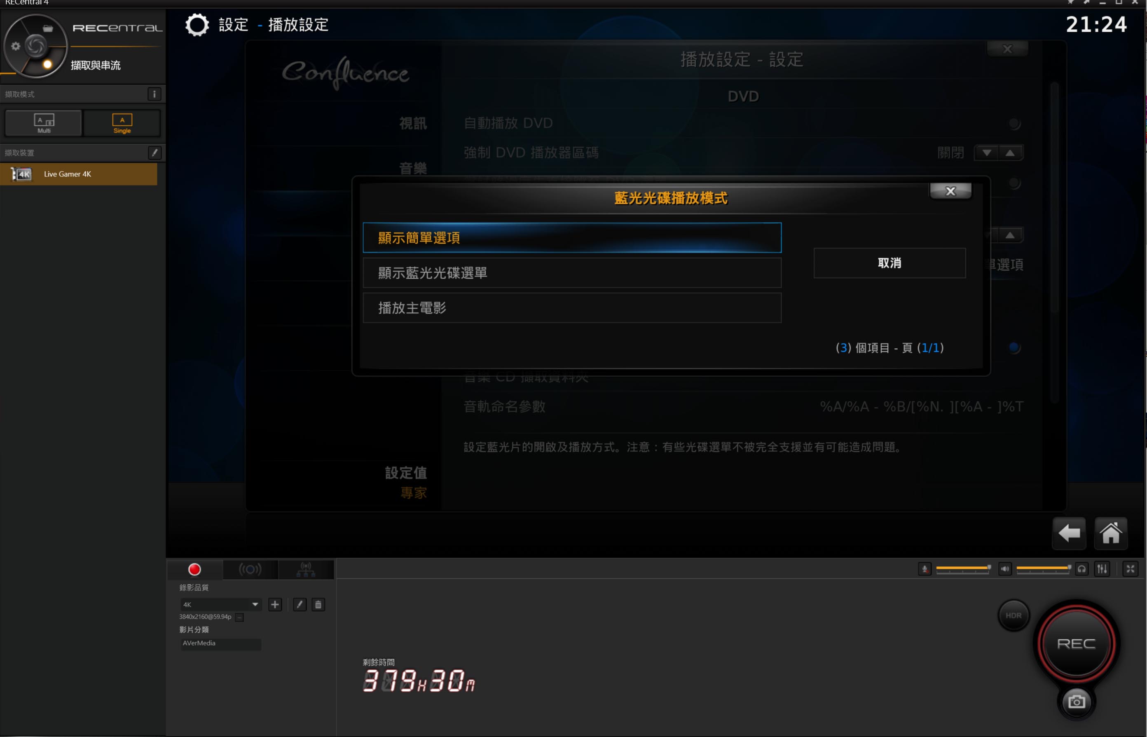Click the 3840x2160@59.94p resolution text
This screenshot has height=737, width=1147.
(205, 617)
